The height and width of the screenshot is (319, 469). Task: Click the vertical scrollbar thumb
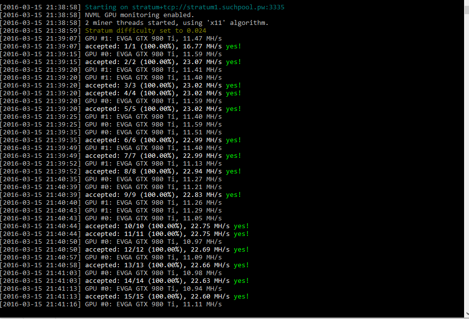pyautogui.click(x=466, y=9)
